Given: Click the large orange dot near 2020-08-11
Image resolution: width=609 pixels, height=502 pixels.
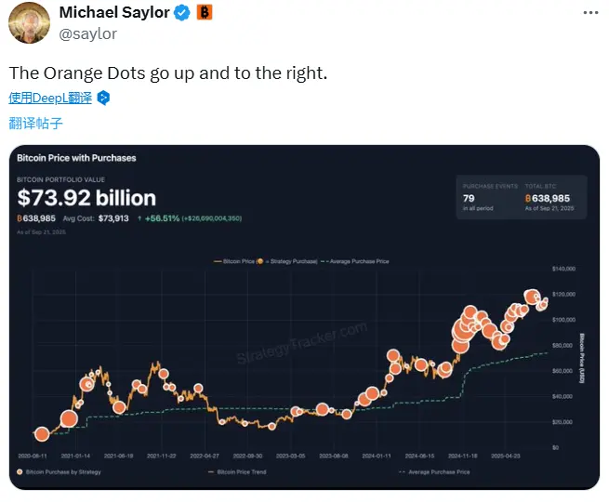Looking at the screenshot, I should tap(42, 434).
